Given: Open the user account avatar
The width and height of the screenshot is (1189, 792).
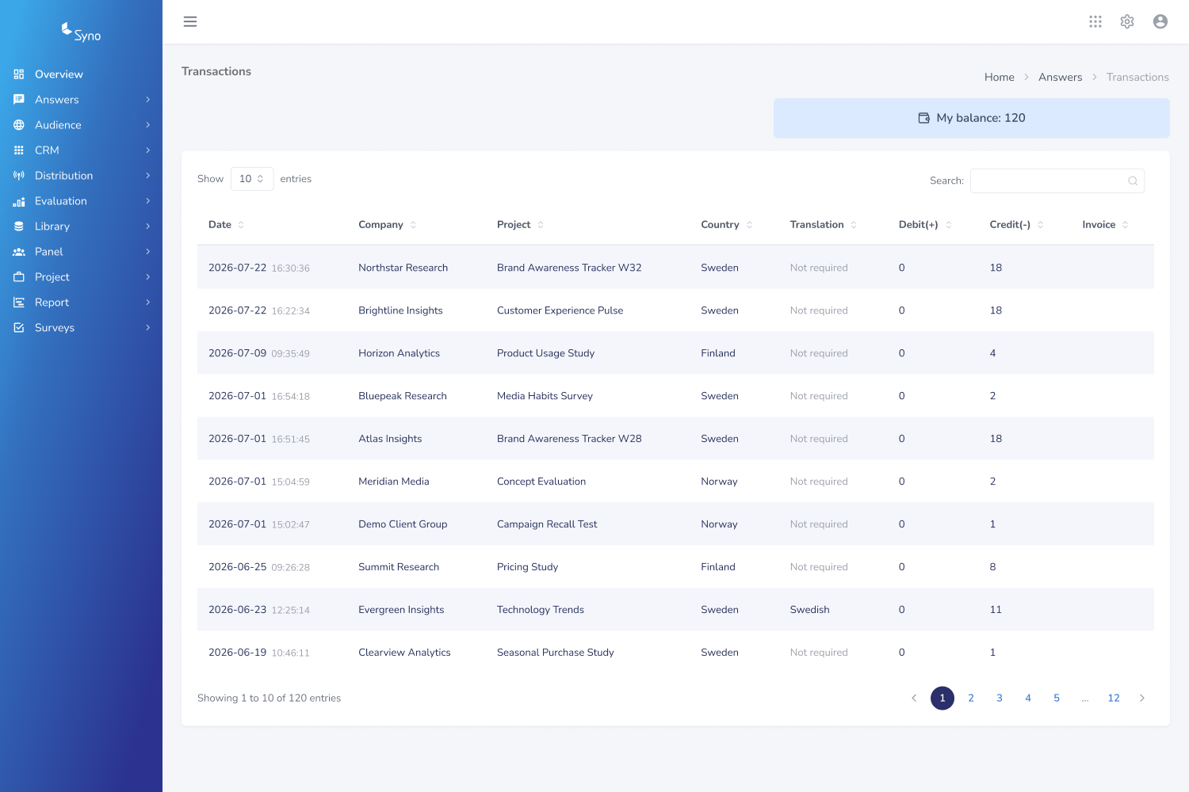Looking at the screenshot, I should pyautogui.click(x=1160, y=21).
